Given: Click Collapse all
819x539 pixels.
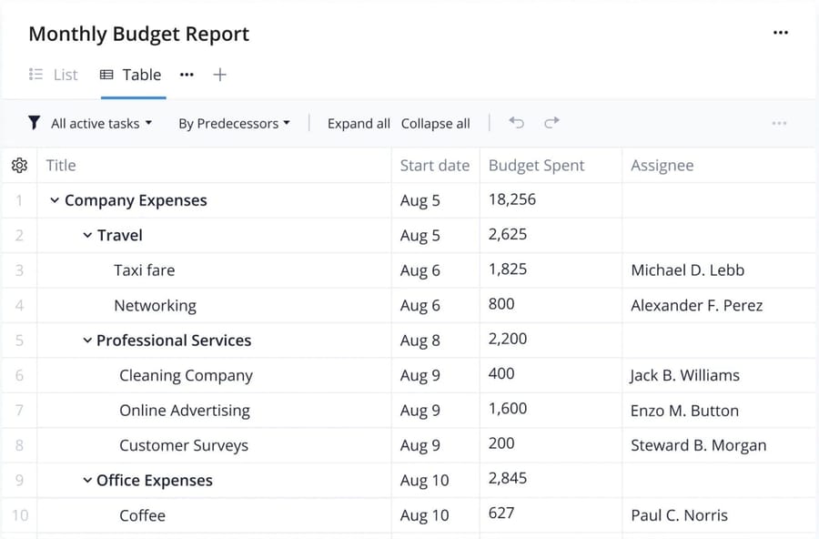Looking at the screenshot, I should coord(435,122).
